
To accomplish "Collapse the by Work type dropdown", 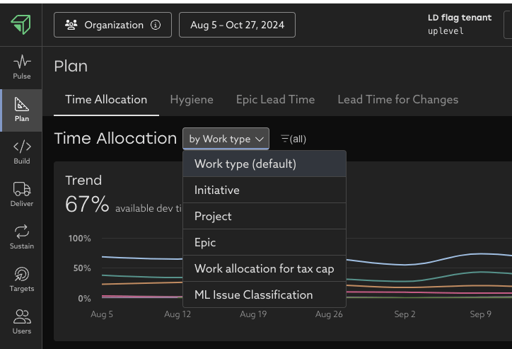I will pyautogui.click(x=226, y=139).
